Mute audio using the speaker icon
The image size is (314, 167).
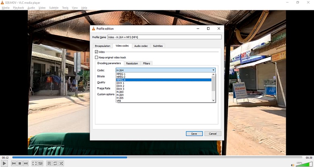pyautogui.click(x=293, y=165)
